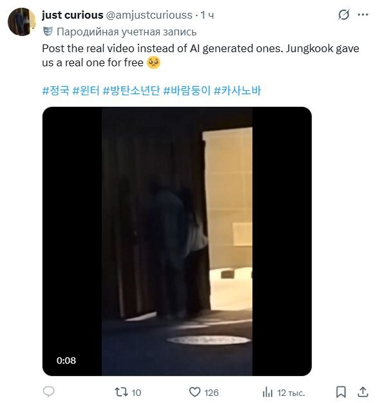Image resolution: width=378 pixels, height=403 pixels.
Task: Open the share upload icon
Action: click(x=363, y=391)
